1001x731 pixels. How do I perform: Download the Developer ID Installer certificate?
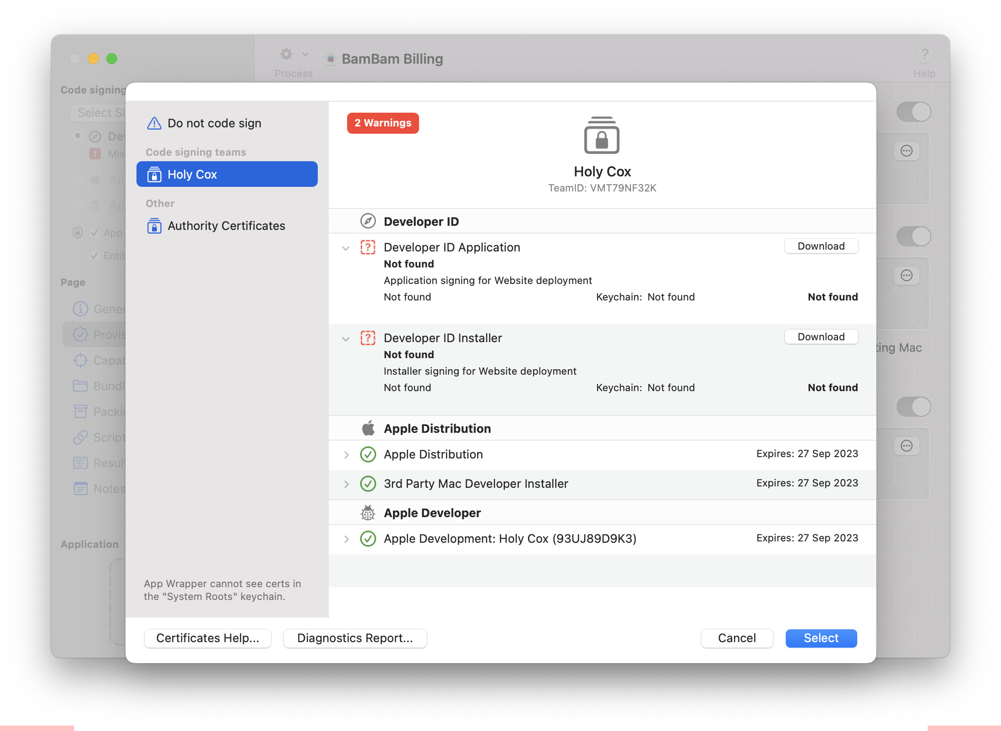(x=821, y=337)
